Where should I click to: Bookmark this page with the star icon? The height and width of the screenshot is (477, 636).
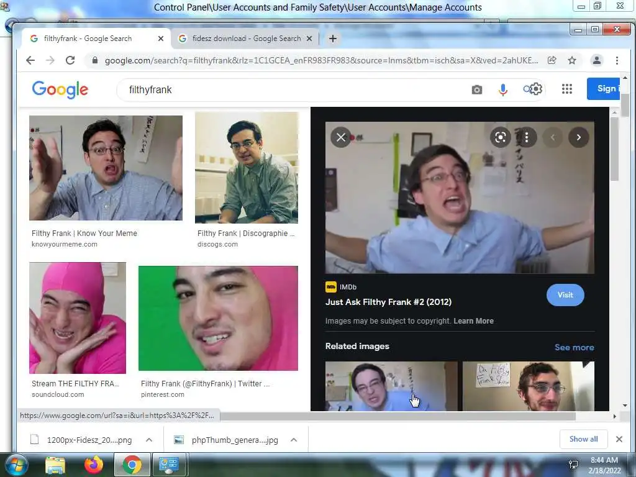point(572,60)
